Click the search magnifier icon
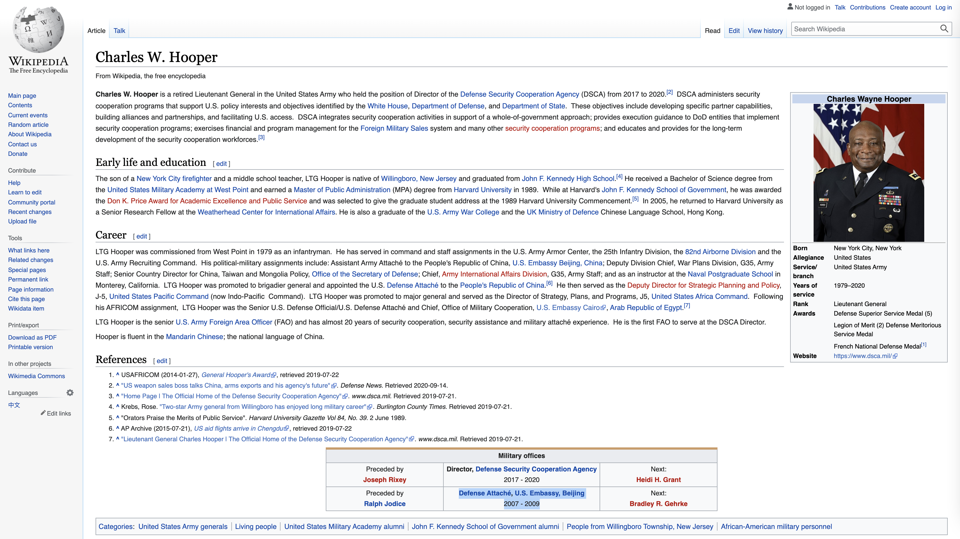 tap(944, 29)
